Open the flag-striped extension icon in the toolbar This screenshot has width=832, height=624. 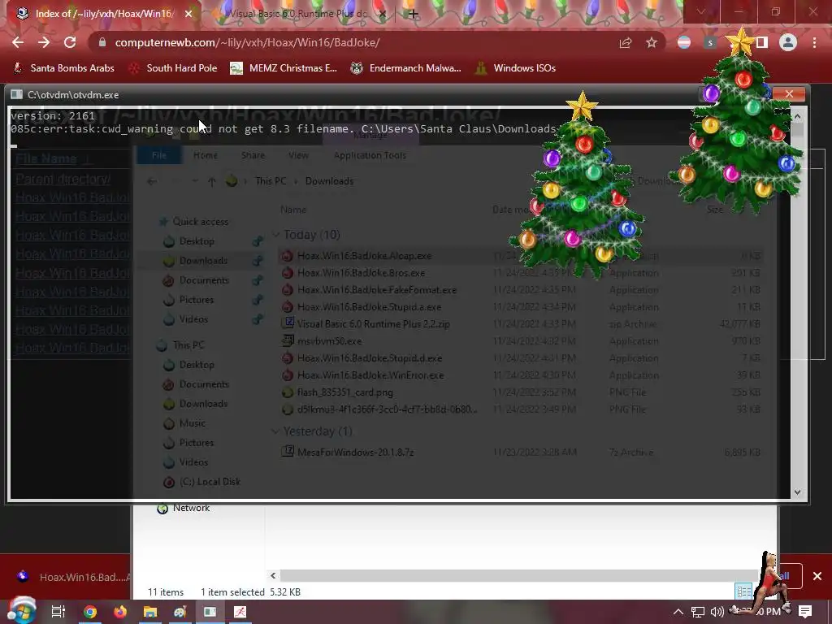(x=684, y=42)
